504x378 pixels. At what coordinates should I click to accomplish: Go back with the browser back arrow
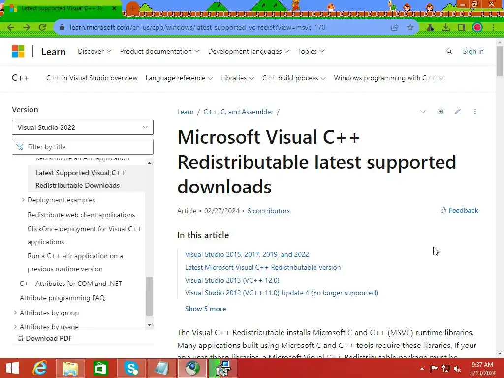click(x=11, y=27)
